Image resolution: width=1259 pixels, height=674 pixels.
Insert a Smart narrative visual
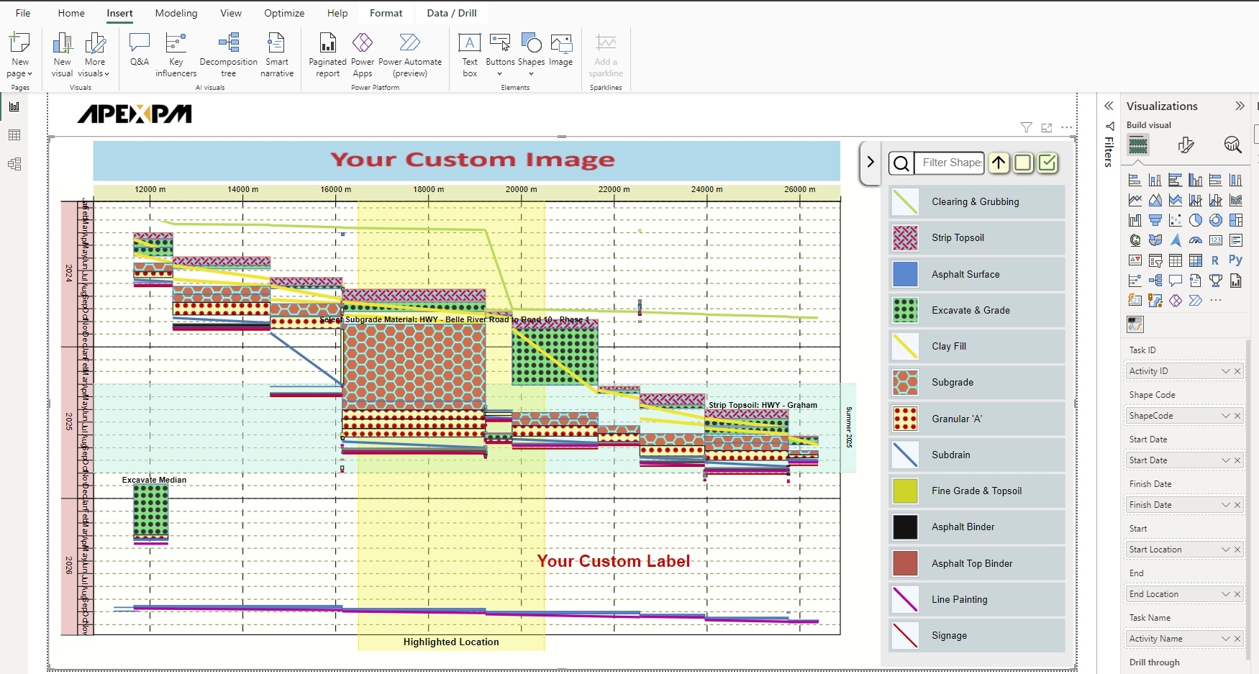pyautogui.click(x=277, y=54)
